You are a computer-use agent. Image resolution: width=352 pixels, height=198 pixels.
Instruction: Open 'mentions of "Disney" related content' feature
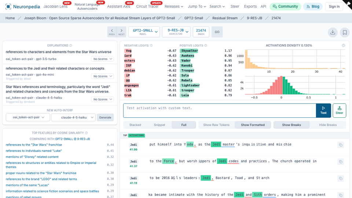(32, 157)
